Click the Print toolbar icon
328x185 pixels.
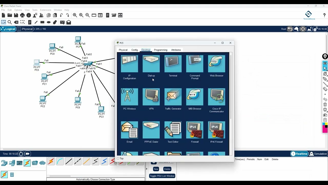(x=22, y=15)
